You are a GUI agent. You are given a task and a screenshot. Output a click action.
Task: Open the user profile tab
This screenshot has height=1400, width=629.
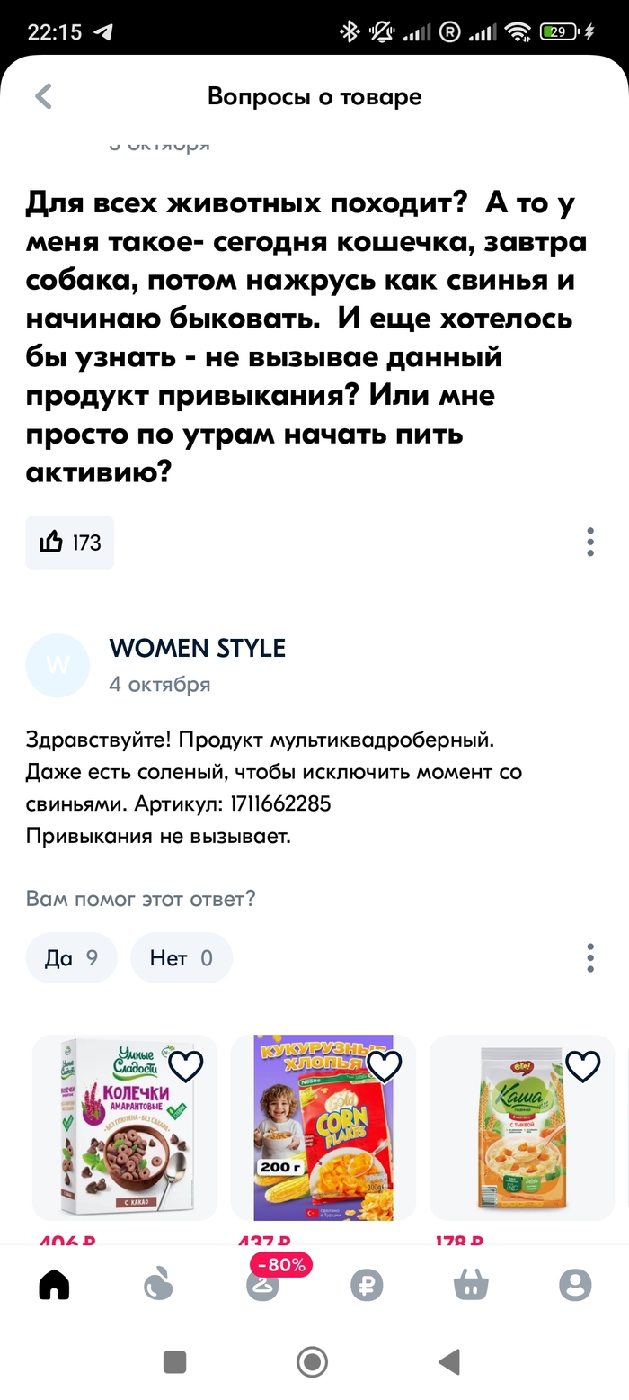(x=575, y=1284)
